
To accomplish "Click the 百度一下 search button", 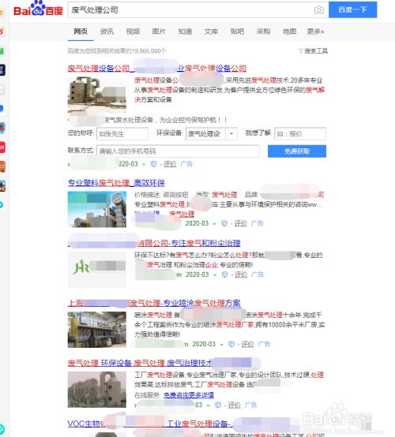I will click(x=352, y=9).
